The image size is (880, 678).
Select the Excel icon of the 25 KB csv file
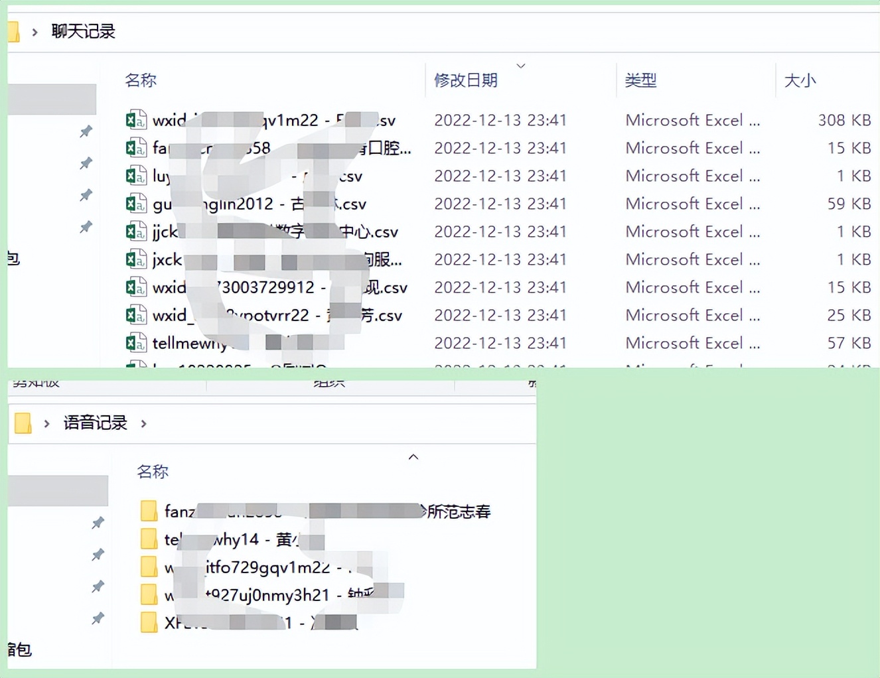136,314
